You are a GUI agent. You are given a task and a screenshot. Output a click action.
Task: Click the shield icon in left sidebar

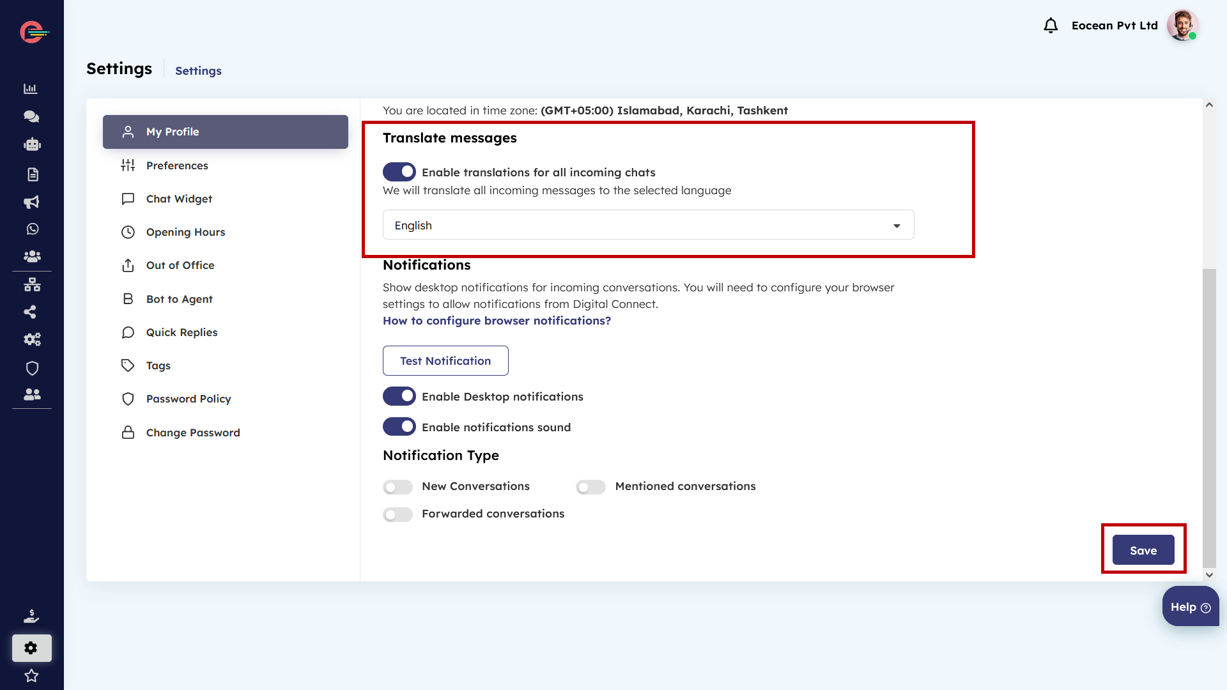click(x=32, y=368)
